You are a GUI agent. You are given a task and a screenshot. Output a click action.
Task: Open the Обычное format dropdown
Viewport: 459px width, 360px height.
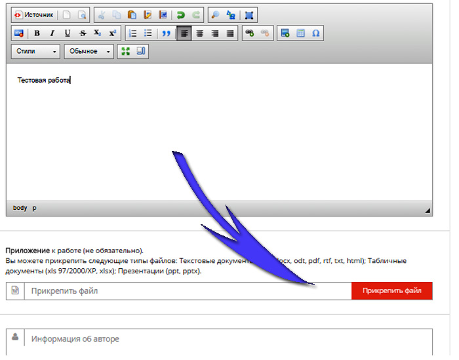click(x=89, y=51)
